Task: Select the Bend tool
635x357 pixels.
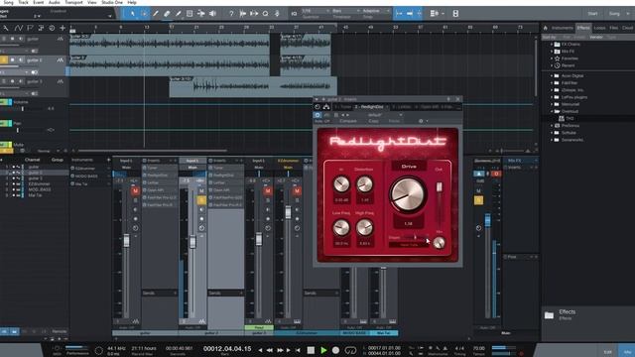Action: coord(200,14)
